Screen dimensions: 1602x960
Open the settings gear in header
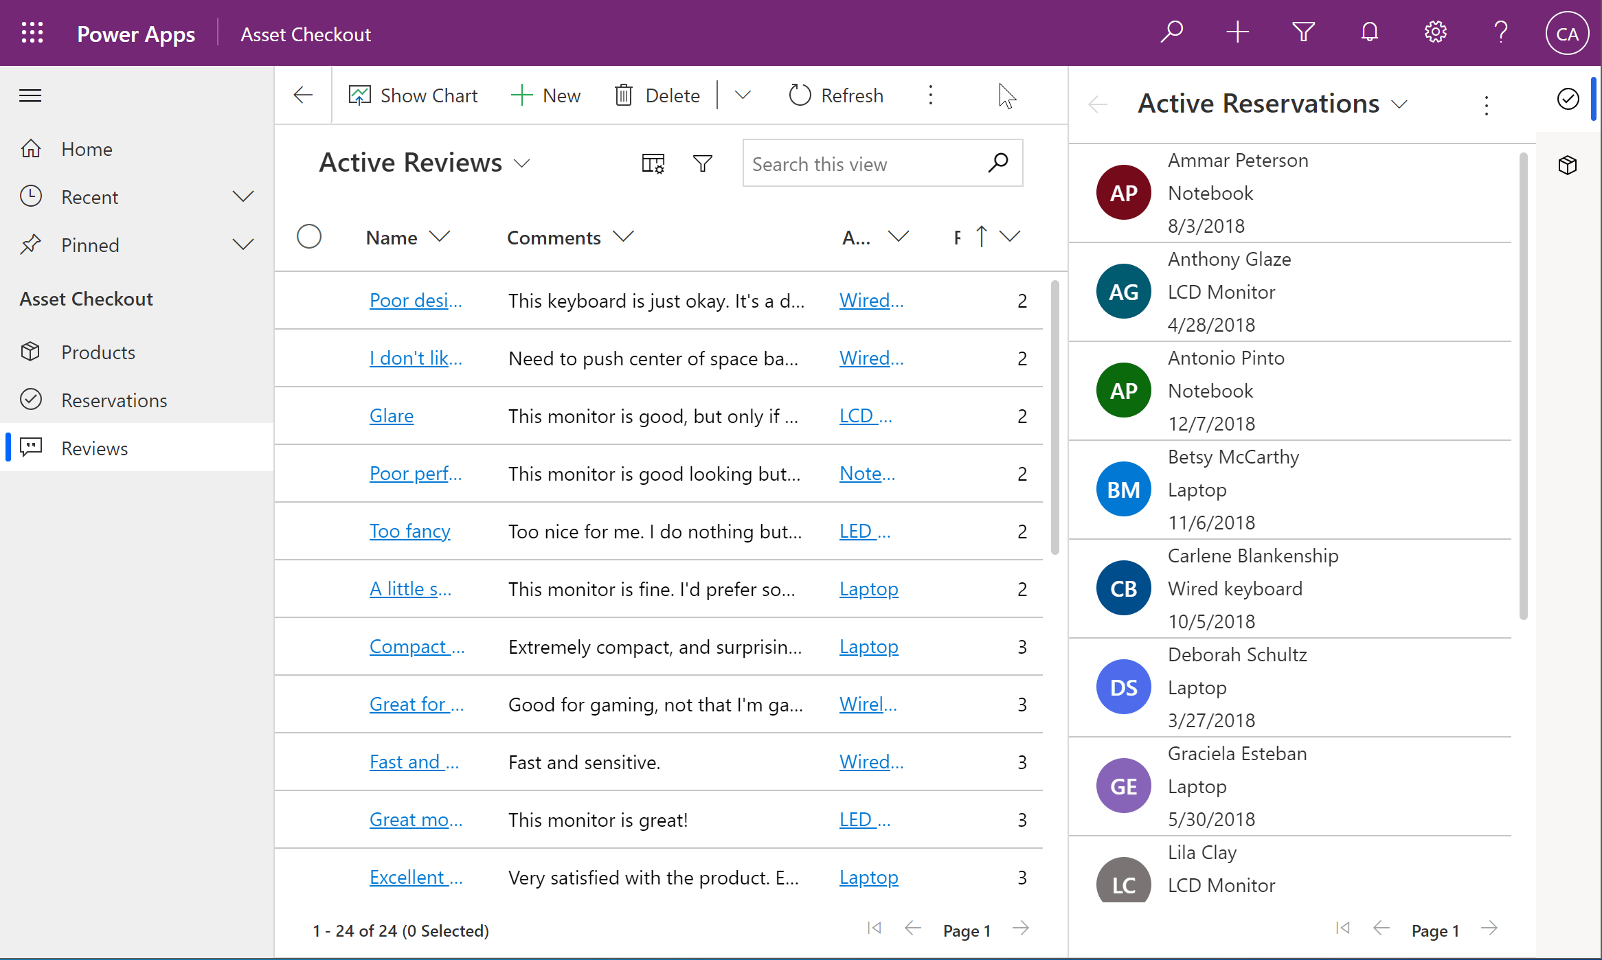click(x=1435, y=32)
